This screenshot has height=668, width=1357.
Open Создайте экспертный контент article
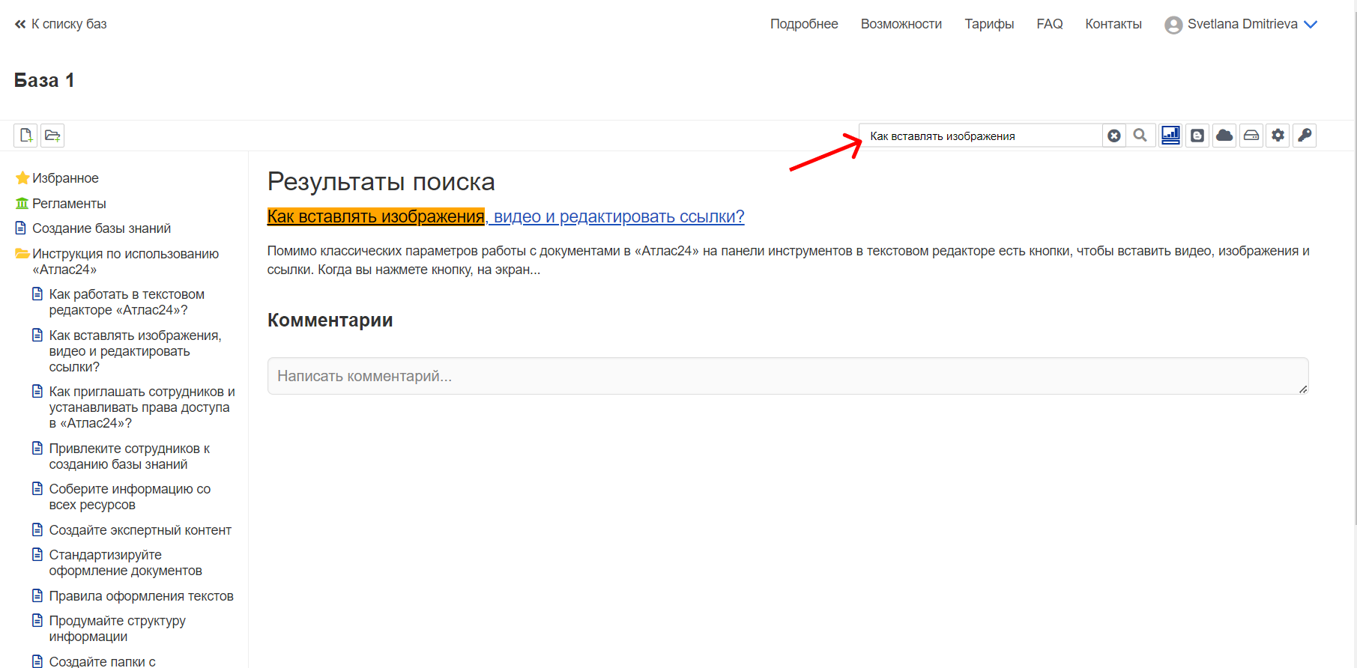pyautogui.click(x=140, y=530)
